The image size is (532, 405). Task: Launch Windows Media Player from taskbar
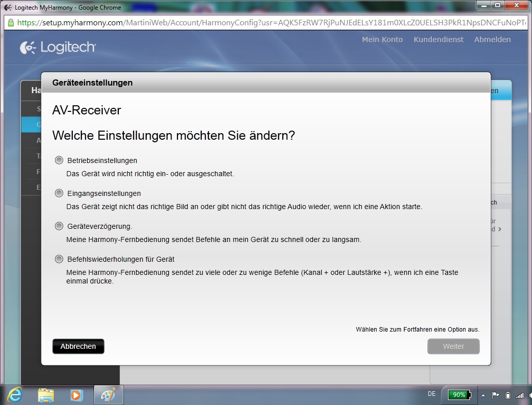[76, 394]
